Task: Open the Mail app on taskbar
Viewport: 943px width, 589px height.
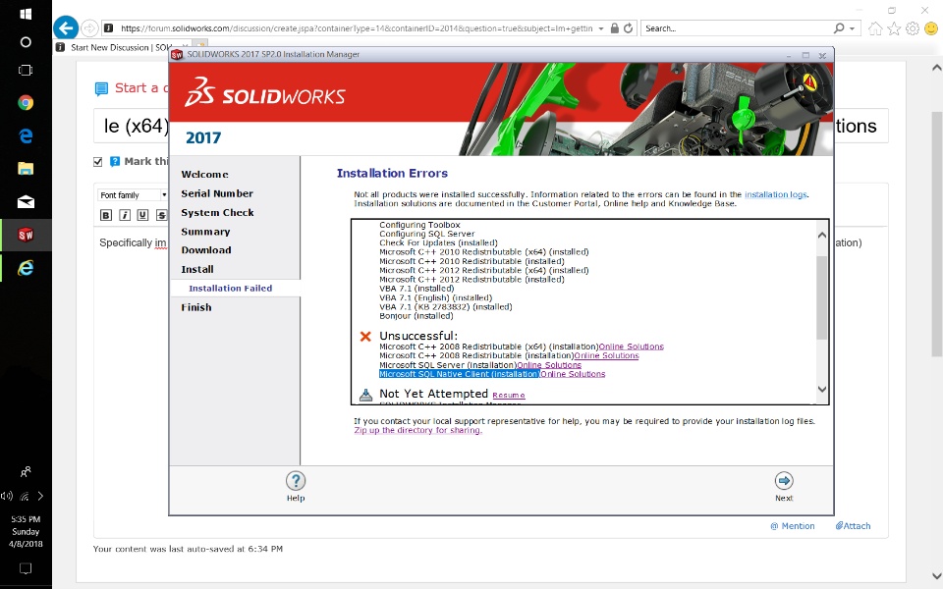Action: (x=26, y=201)
